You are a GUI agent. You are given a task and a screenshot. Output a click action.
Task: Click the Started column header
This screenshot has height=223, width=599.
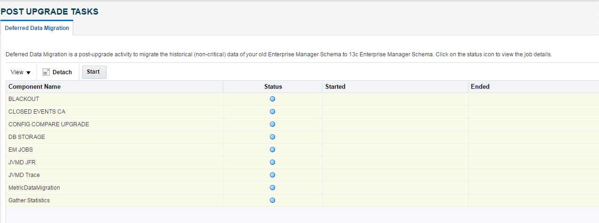click(x=335, y=87)
